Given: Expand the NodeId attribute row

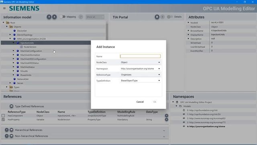Looking at the screenshot, I should pyautogui.click(x=188, y=23).
